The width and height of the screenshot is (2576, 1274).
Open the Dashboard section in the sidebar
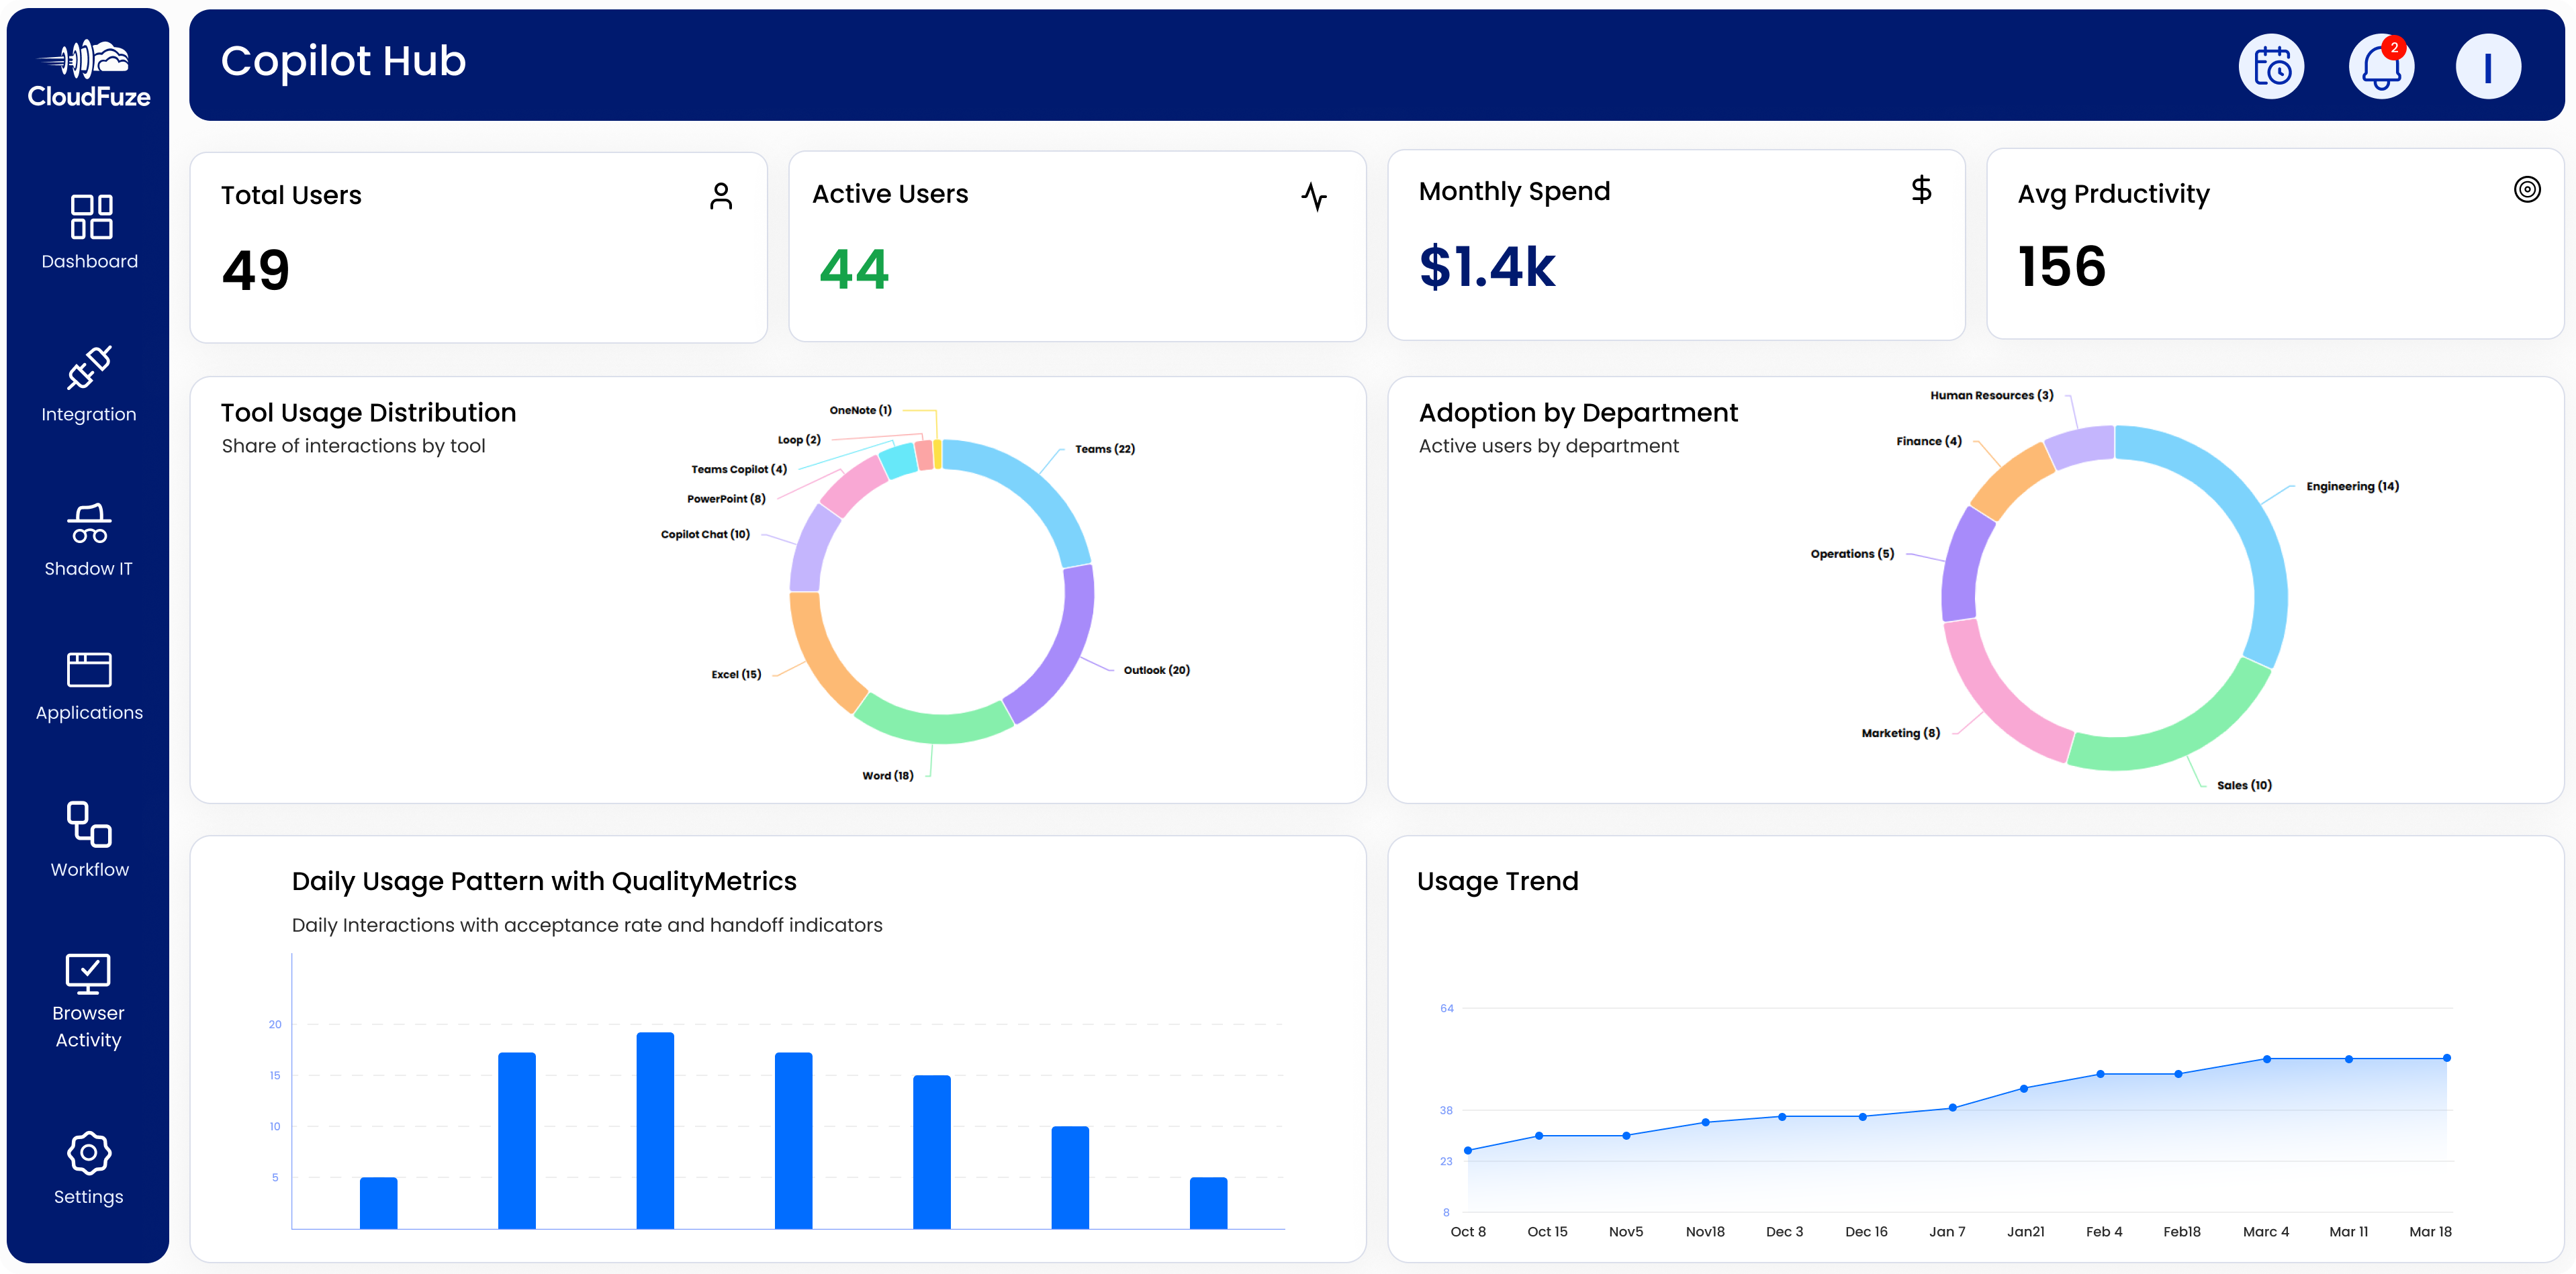[89, 232]
